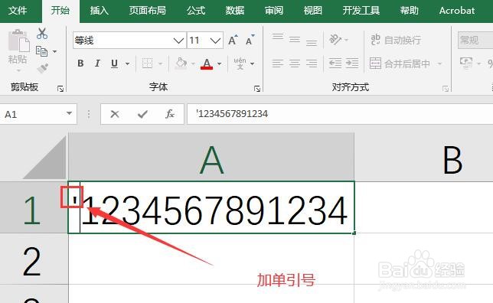Toggle 自动换行 wrap text
Image resolution: width=493 pixels, height=303 pixels.
tap(396, 40)
